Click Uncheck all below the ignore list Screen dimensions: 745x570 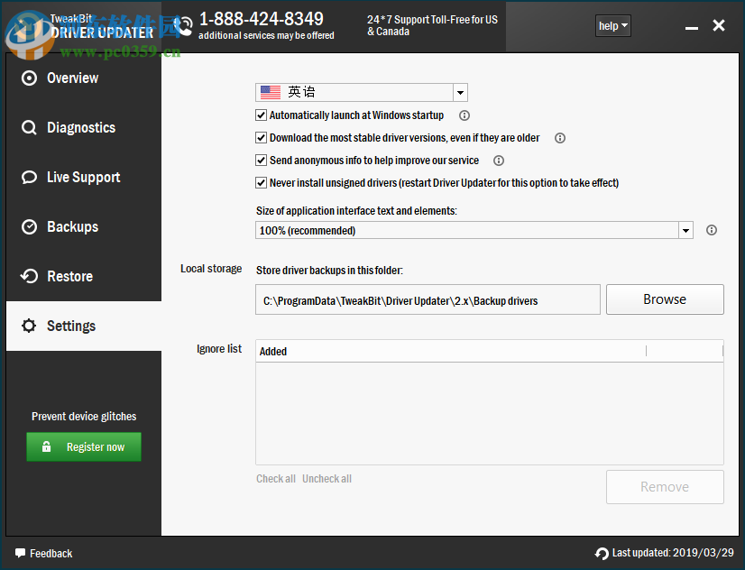point(327,478)
